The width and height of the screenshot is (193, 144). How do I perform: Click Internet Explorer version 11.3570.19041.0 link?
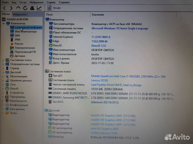[101, 37]
